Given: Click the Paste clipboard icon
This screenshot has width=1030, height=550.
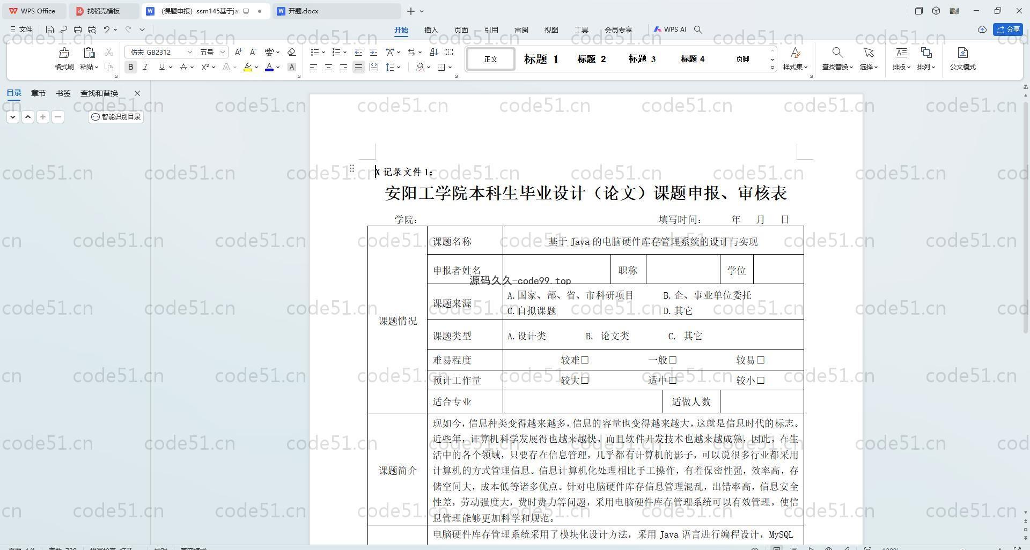Looking at the screenshot, I should pos(89,53).
